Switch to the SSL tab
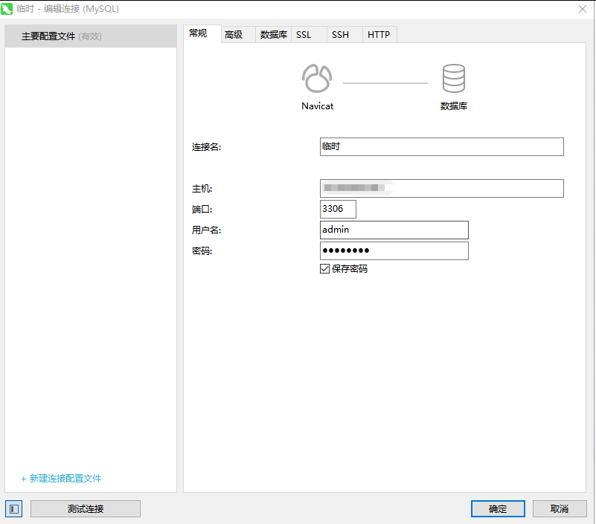Screen dimensions: 596x524 click(x=309, y=34)
